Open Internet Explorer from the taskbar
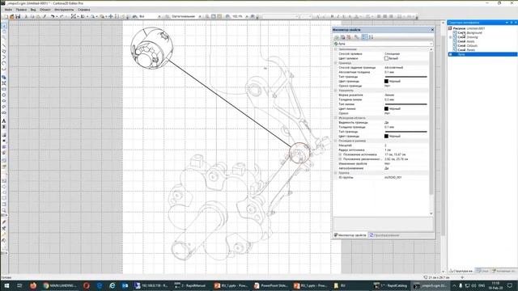This screenshot has width=518, height=291. (113, 285)
